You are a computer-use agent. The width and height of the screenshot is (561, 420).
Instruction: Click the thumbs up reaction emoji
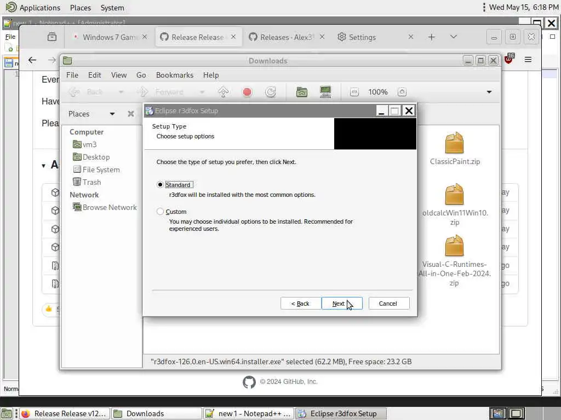point(49,309)
